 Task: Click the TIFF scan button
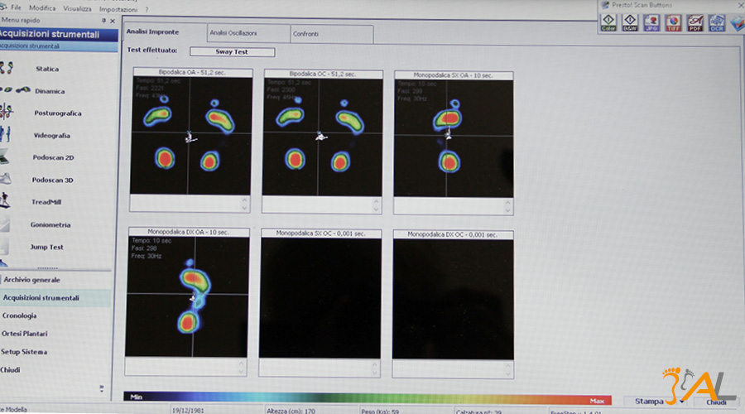click(x=673, y=23)
